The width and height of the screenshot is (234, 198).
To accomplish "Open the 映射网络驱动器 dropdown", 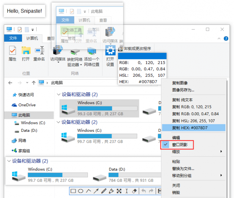I will (x=81, y=65).
